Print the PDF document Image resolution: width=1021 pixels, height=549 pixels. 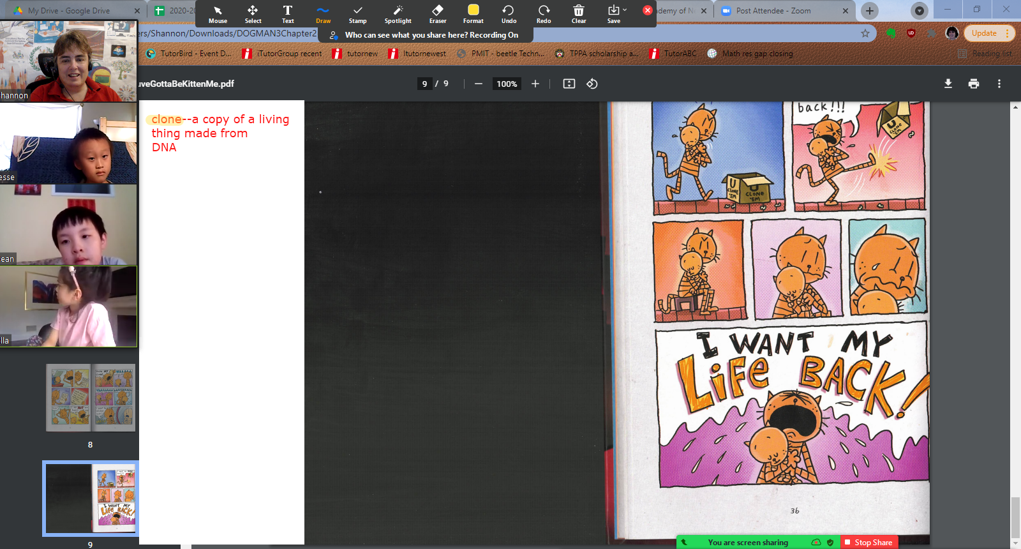click(974, 84)
